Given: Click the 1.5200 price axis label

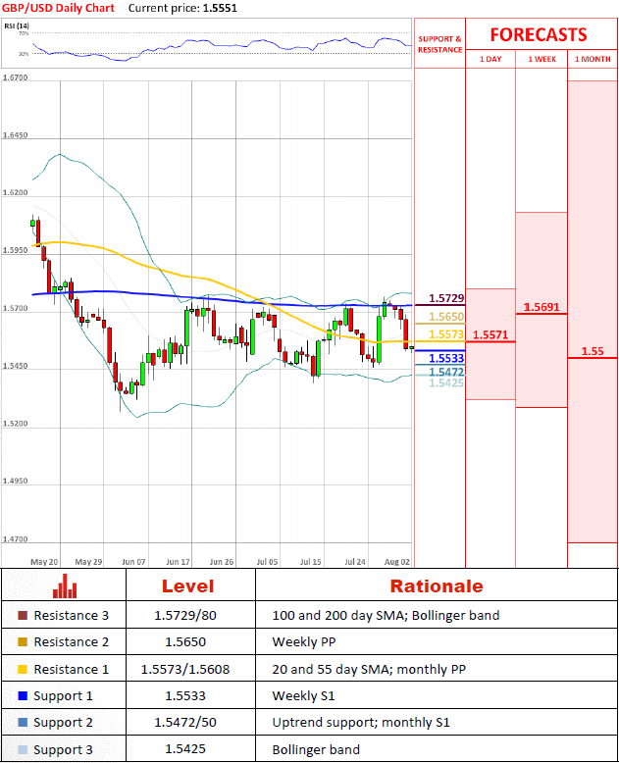Looking at the screenshot, I should (x=15, y=424).
